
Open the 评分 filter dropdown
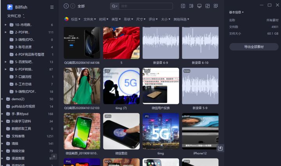point(153,19)
